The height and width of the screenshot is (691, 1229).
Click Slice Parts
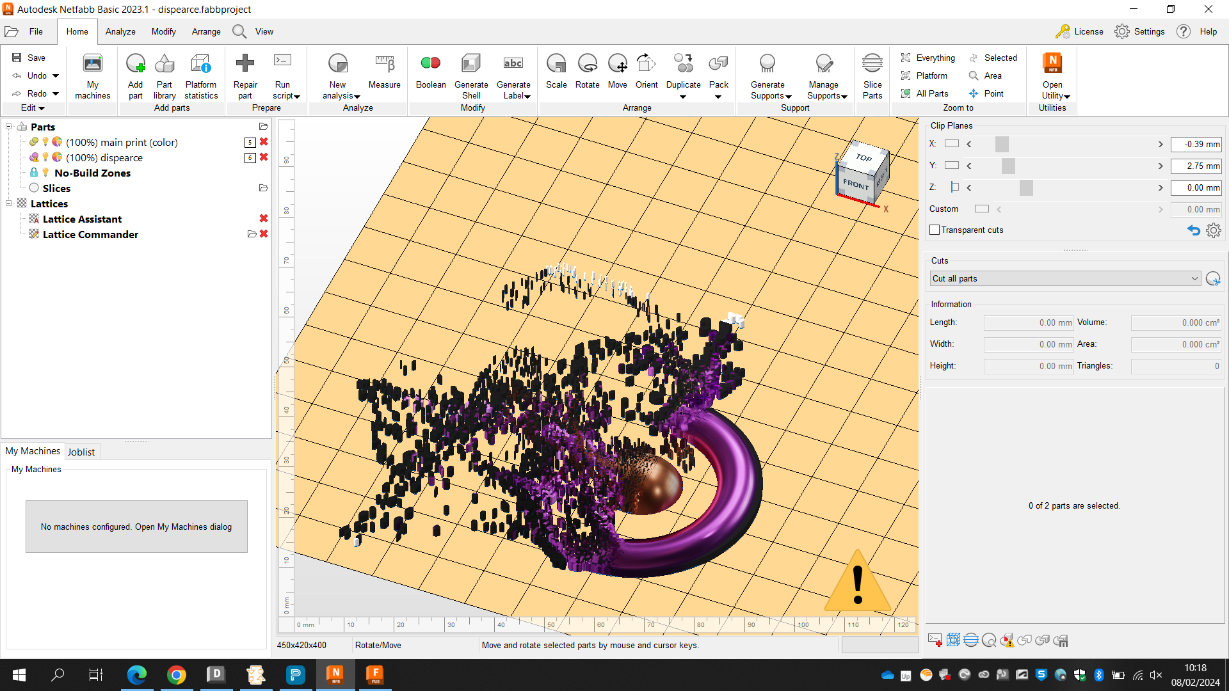click(x=872, y=77)
